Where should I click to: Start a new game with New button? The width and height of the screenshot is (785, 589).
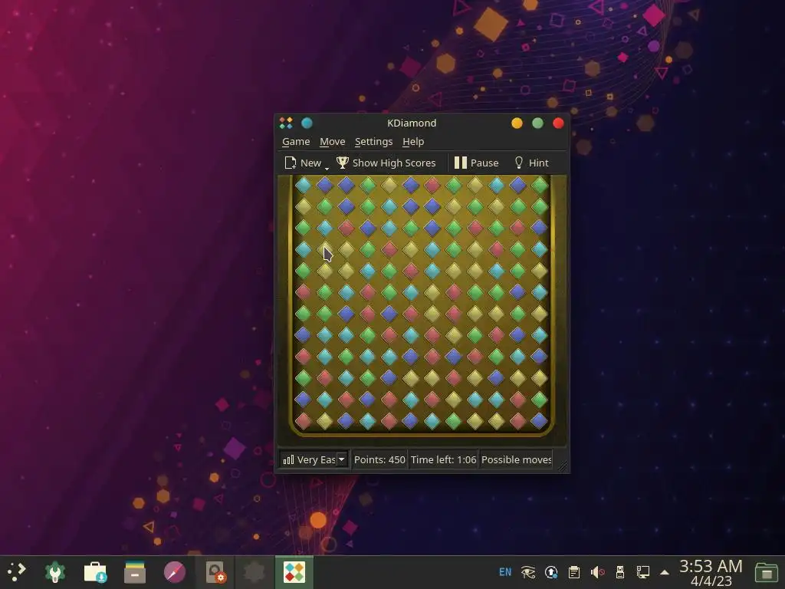pos(303,163)
